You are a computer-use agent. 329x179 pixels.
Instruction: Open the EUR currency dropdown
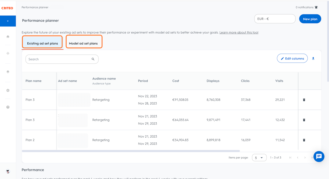click(275, 19)
